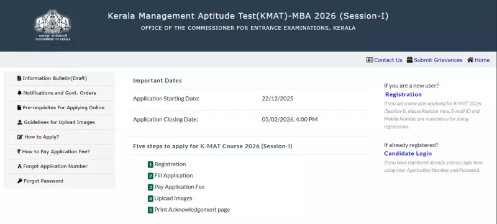Click the rupee icon beside How to Pay

click(19, 151)
